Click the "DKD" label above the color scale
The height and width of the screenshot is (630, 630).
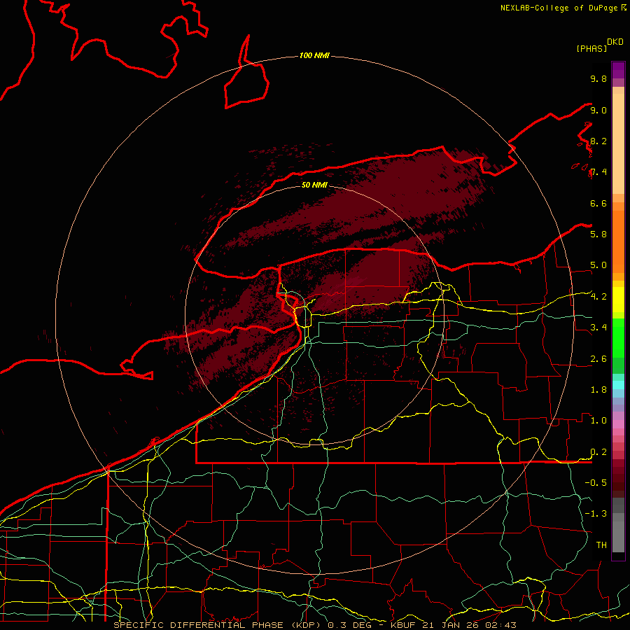[x=615, y=42]
